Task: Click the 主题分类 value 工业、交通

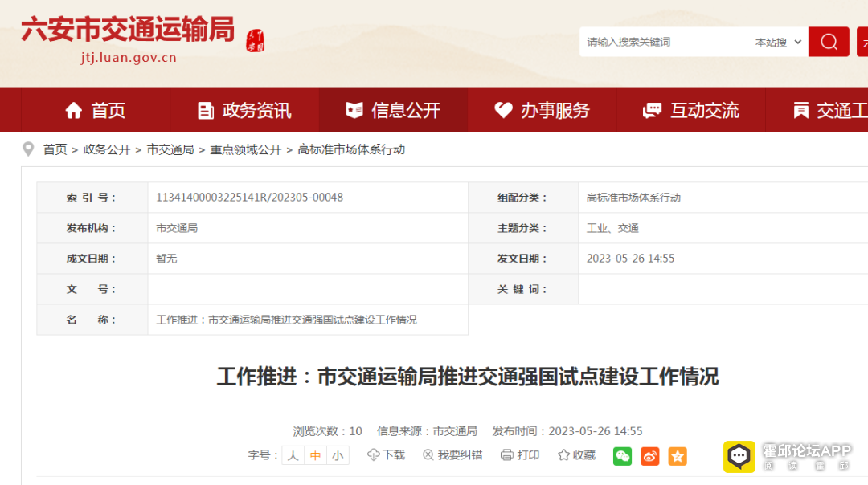Action: 612,228
